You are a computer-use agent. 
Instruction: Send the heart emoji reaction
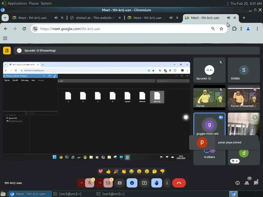(x=101, y=171)
